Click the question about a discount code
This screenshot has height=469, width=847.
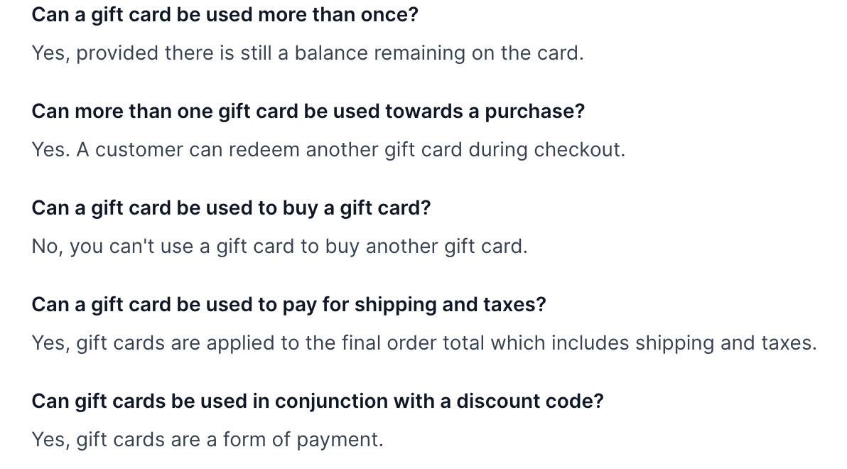[318, 401]
